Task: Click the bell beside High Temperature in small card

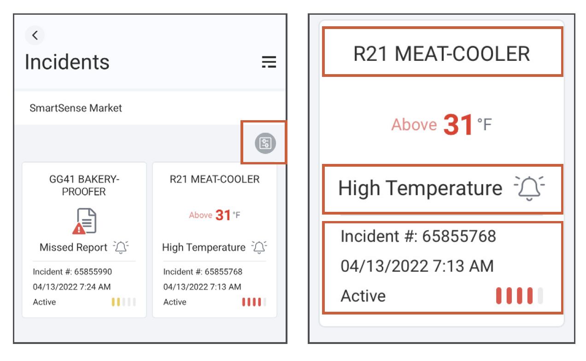Action: point(259,247)
